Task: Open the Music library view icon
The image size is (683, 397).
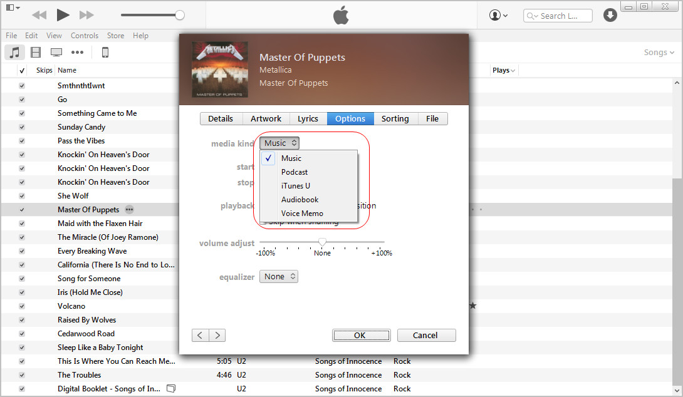Action: point(15,52)
